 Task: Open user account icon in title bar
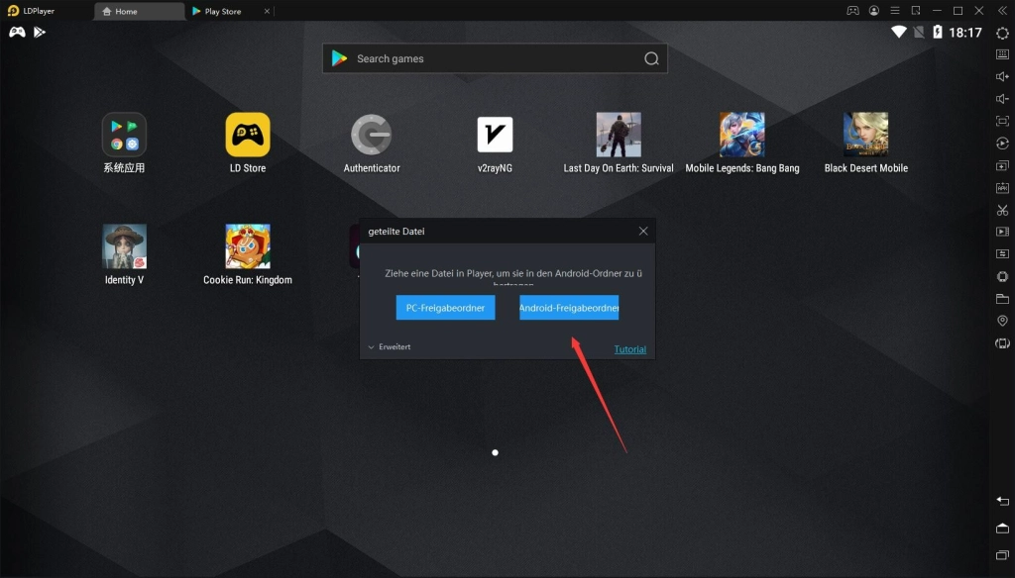874,11
